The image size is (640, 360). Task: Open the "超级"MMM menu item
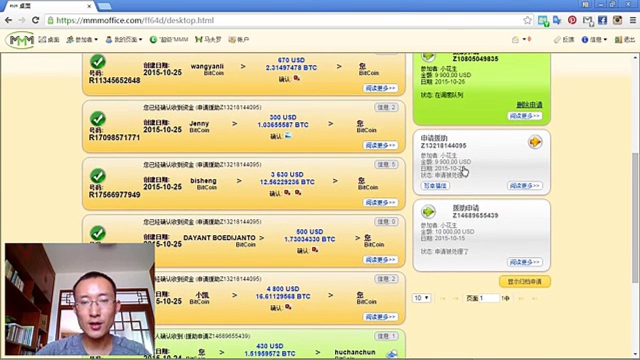[168, 39]
